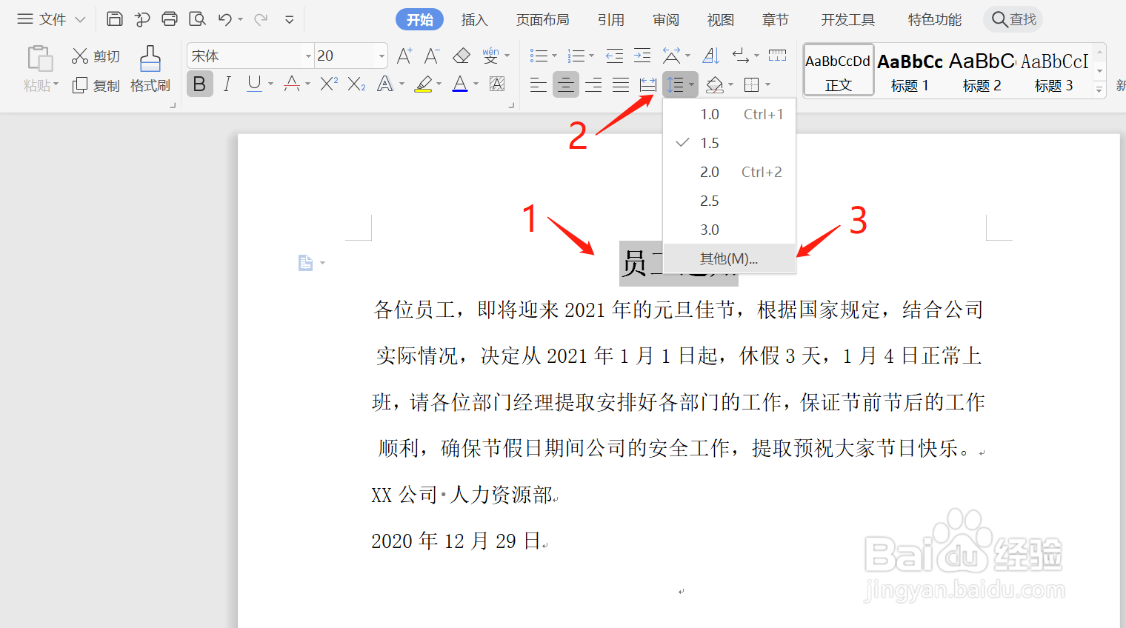Select line spacing 1.0
The image size is (1126, 628).
click(729, 114)
